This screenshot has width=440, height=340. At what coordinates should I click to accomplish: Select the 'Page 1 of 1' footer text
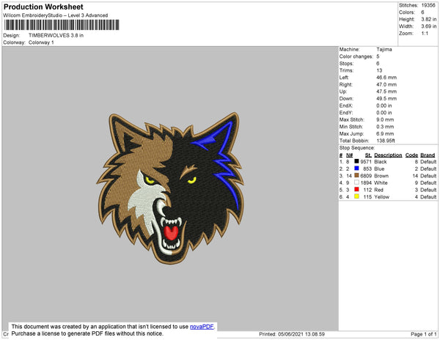tap(423, 334)
